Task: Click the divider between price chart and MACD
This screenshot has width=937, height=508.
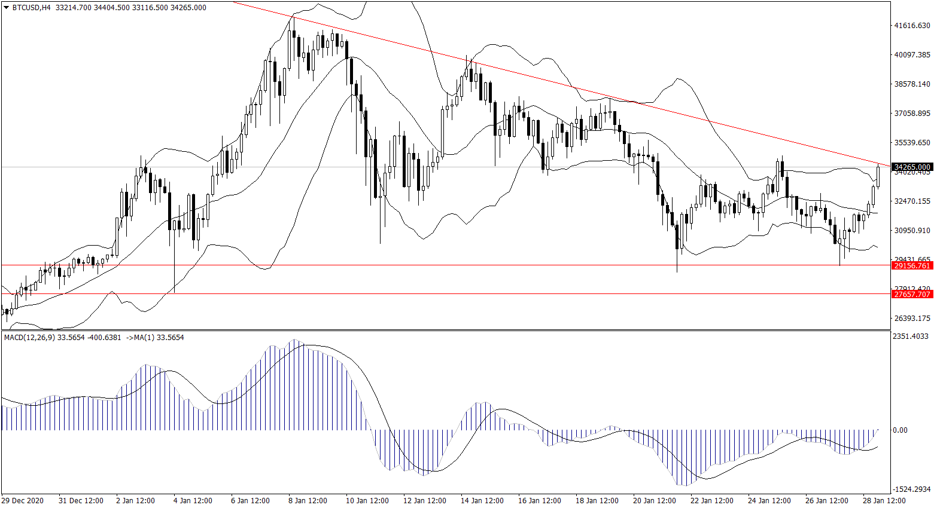Action: pyautogui.click(x=446, y=330)
